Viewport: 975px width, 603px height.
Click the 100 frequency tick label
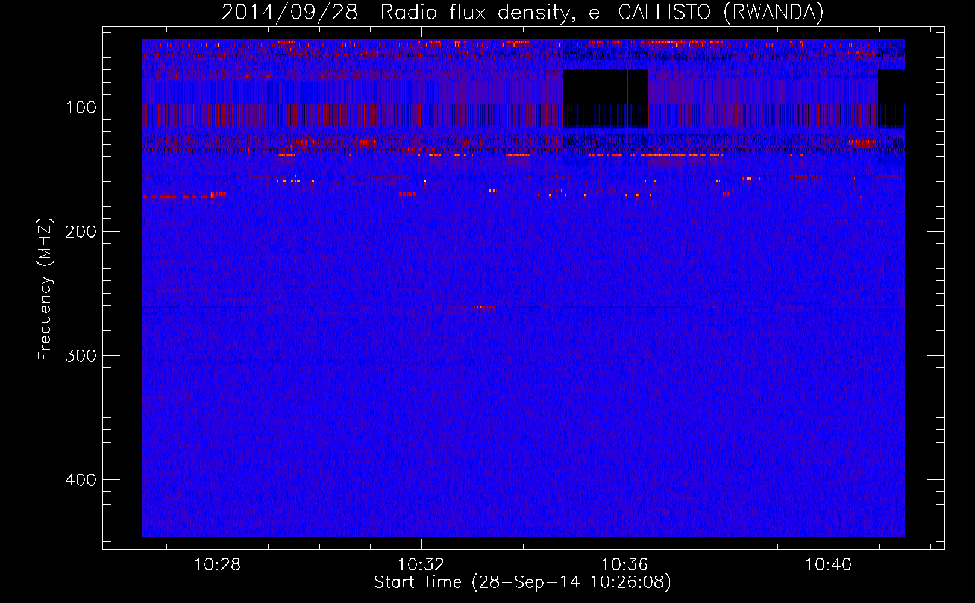(81, 107)
